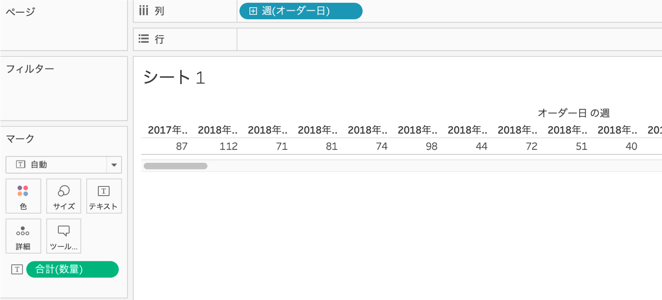Select the cell with value 112
Screen dimensions: 662x300
(x=229, y=146)
